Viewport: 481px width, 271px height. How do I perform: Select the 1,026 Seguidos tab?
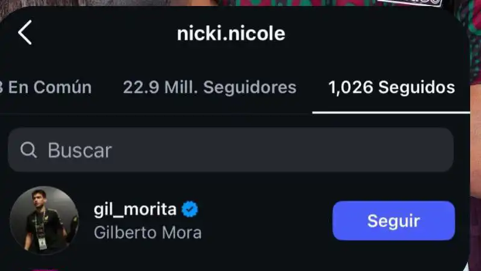coord(391,88)
